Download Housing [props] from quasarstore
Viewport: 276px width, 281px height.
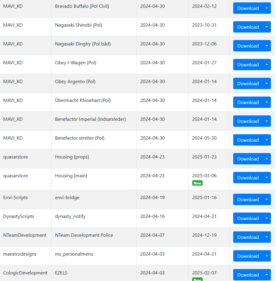click(x=248, y=159)
